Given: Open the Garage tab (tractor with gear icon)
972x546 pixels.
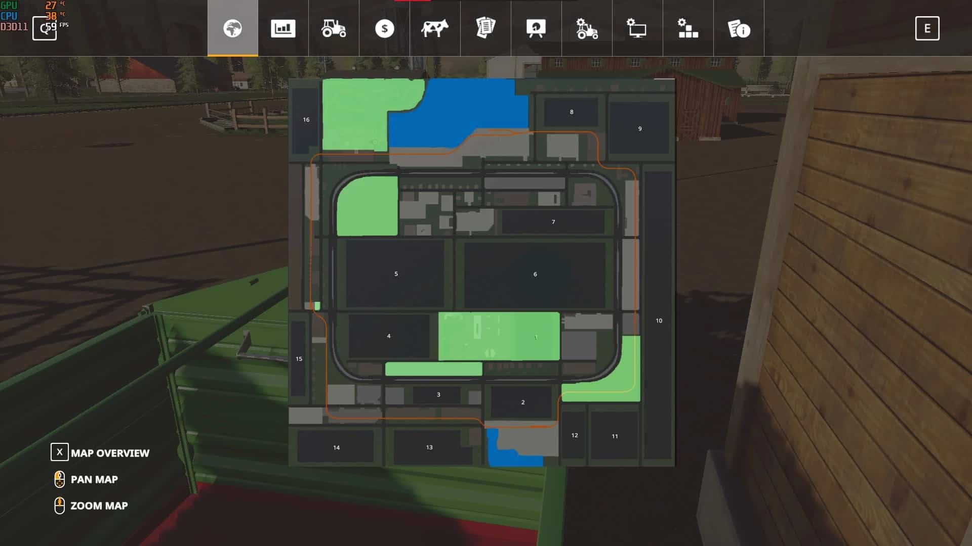Looking at the screenshot, I should coord(586,29).
